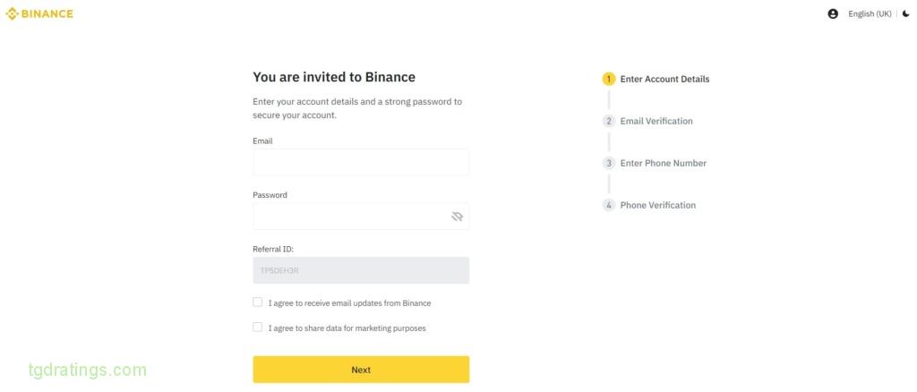The image size is (917, 392).
Task: Click the yellow Next button
Action: pyautogui.click(x=361, y=370)
